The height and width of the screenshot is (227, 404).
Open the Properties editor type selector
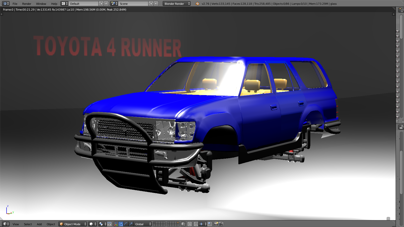click(401, 127)
